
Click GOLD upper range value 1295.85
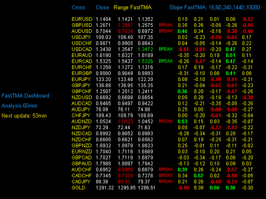[127, 188]
